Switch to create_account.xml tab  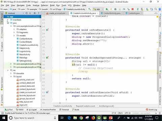pyautogui.click(x=57, y=13)
